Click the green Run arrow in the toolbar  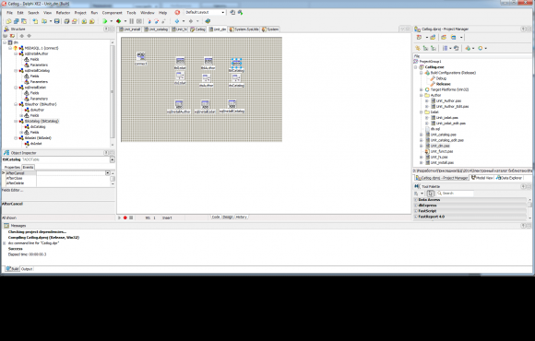click(x=105, y=21)
